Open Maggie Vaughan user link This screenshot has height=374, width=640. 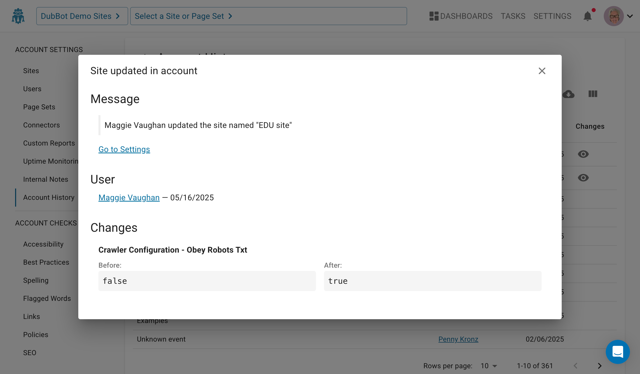[x=129, y=198]
